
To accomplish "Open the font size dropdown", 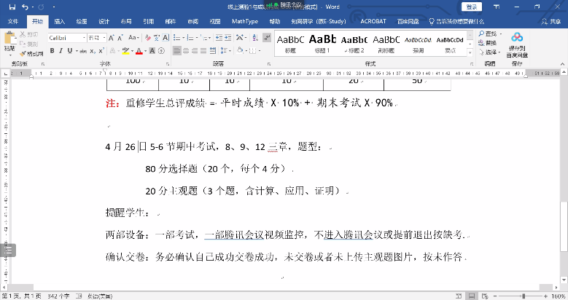I will point(106,37).
